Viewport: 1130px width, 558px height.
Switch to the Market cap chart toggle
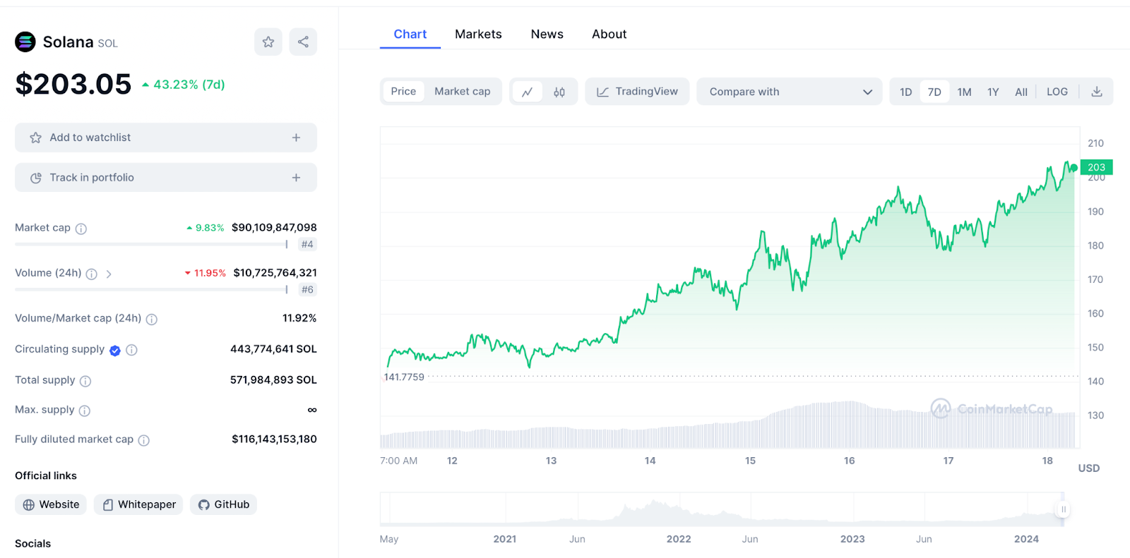click(x=462, y=92)
